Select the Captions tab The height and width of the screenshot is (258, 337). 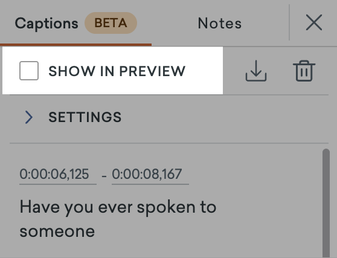point(47,23)
